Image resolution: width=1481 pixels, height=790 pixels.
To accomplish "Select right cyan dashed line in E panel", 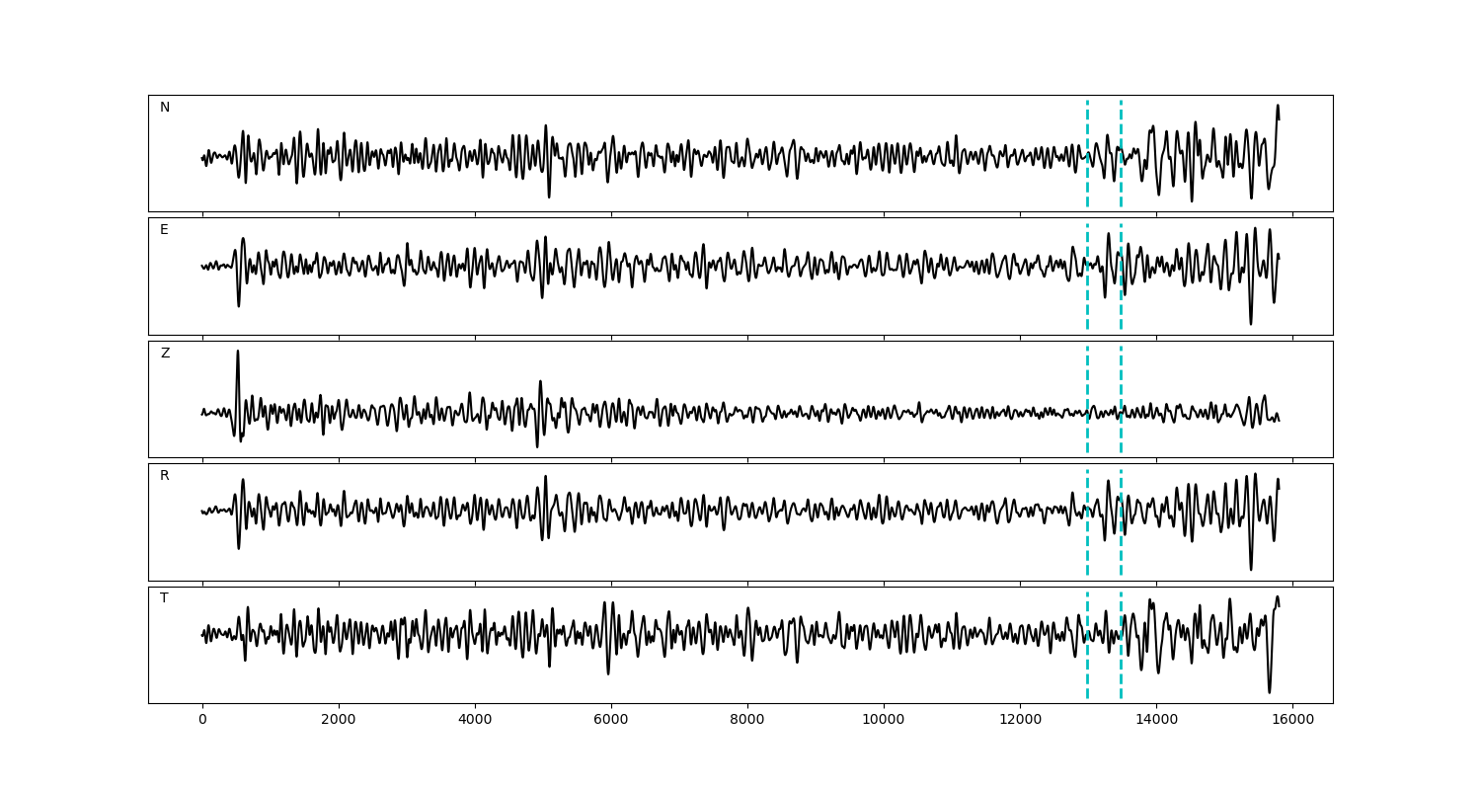I will 1121,306.
